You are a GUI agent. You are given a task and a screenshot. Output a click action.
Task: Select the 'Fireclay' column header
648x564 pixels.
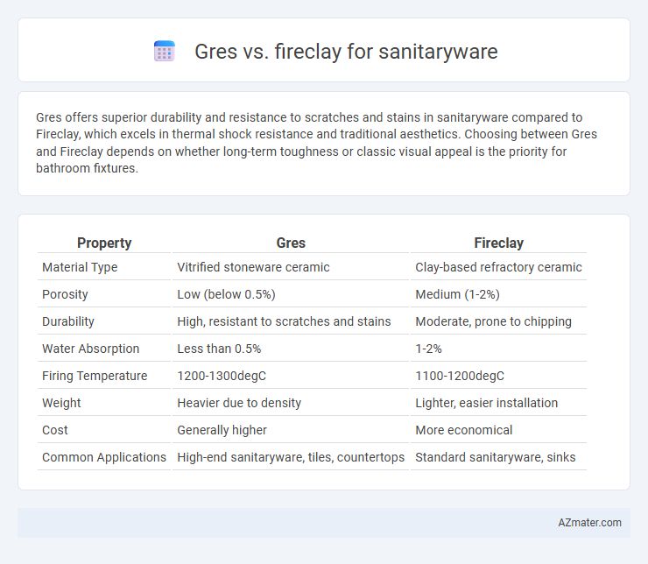point(498,243)
